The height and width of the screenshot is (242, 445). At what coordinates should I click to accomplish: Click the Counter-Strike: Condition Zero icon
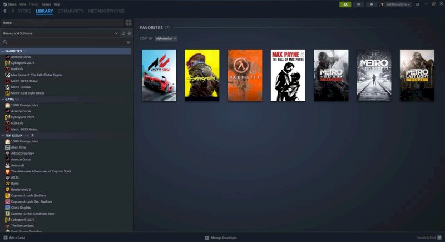tap(8, 214)
